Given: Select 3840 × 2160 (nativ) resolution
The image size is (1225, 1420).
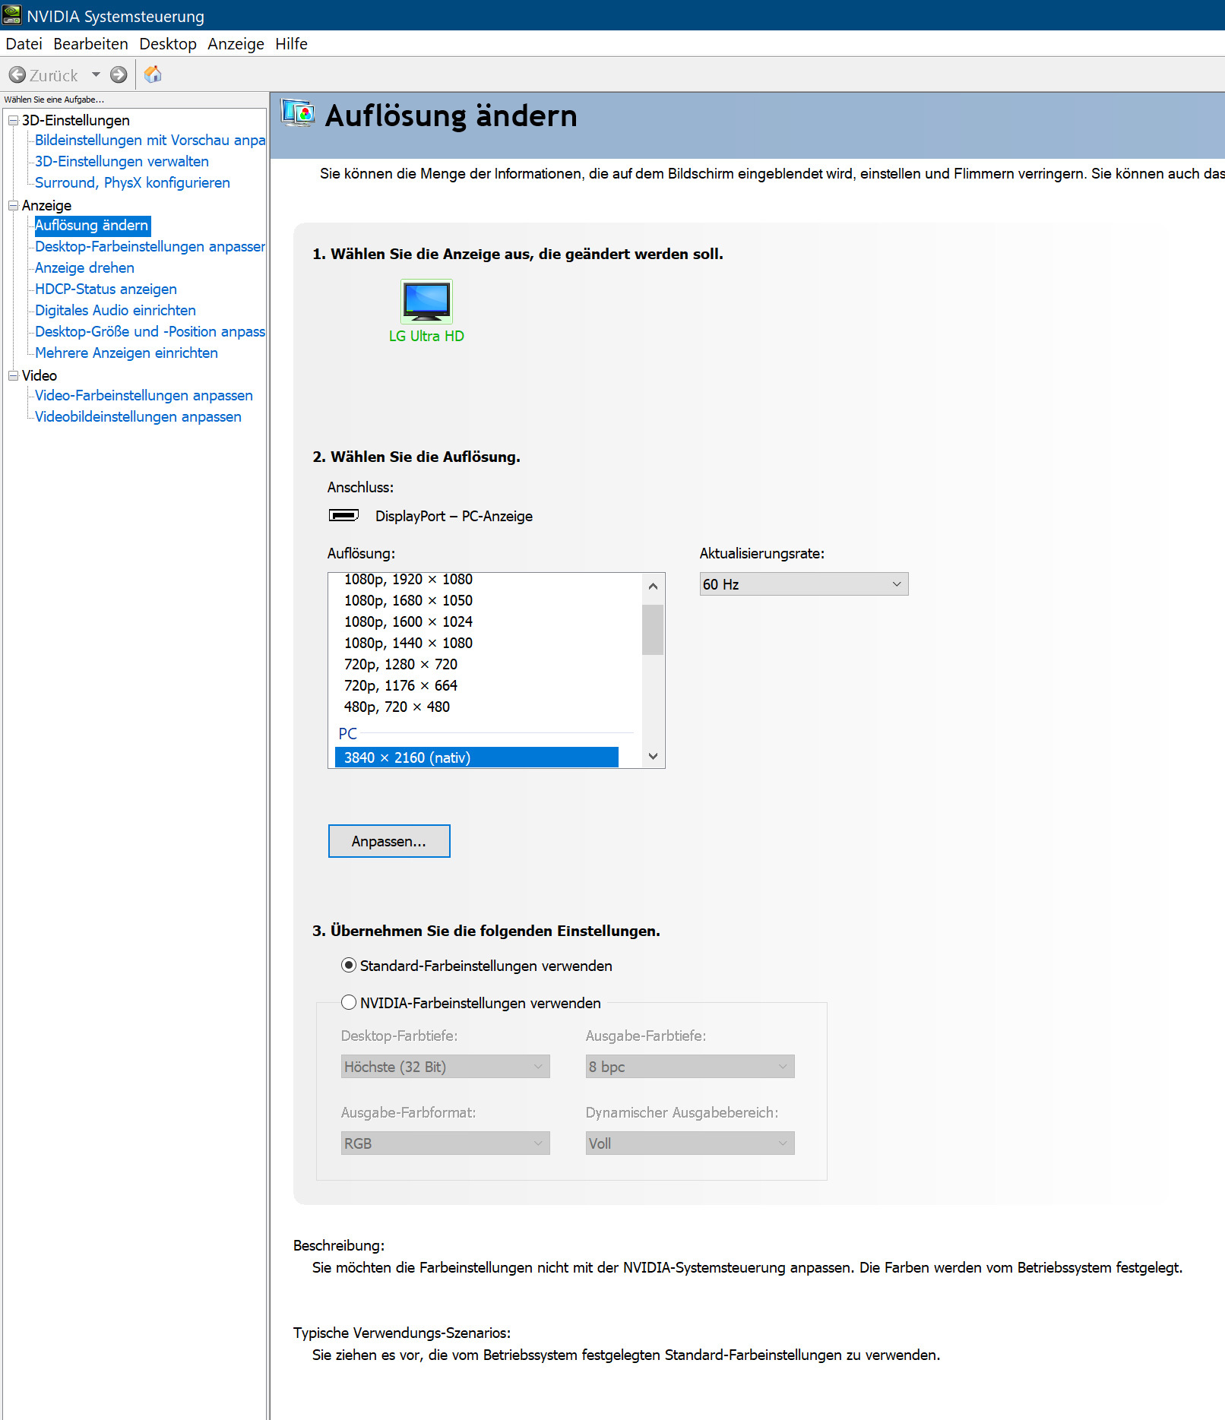Looking at the screenshot, I should click(x=476, y=757).
